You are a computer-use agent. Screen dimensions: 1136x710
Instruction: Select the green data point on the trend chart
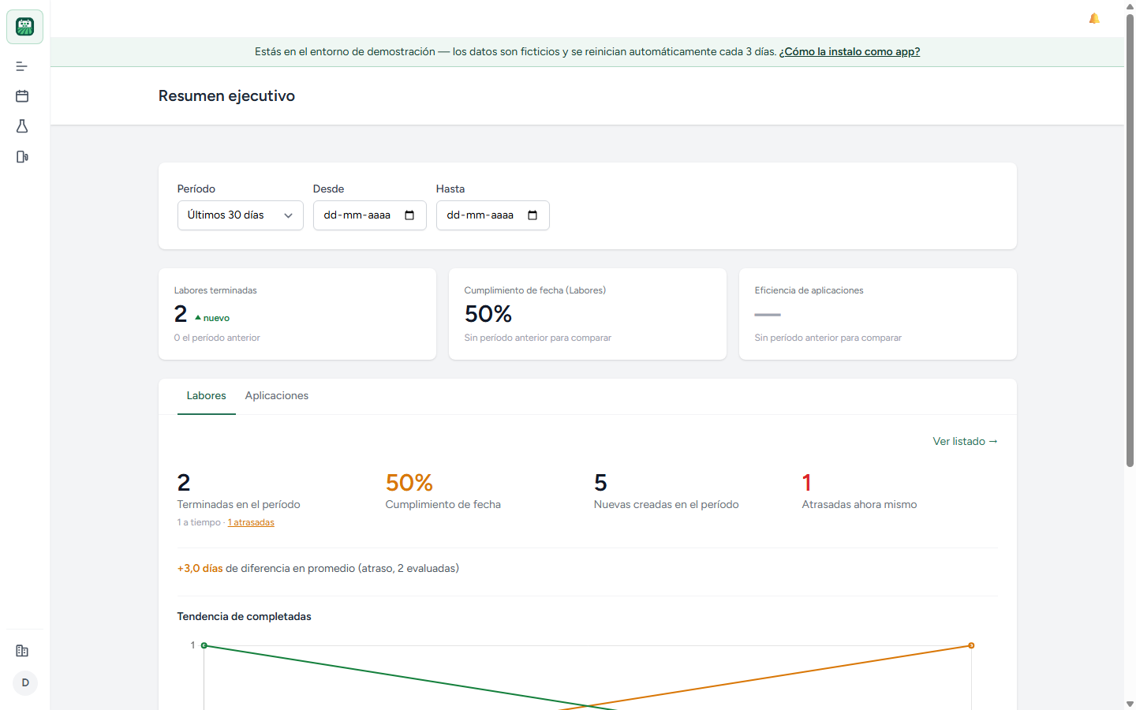(204, 645)
